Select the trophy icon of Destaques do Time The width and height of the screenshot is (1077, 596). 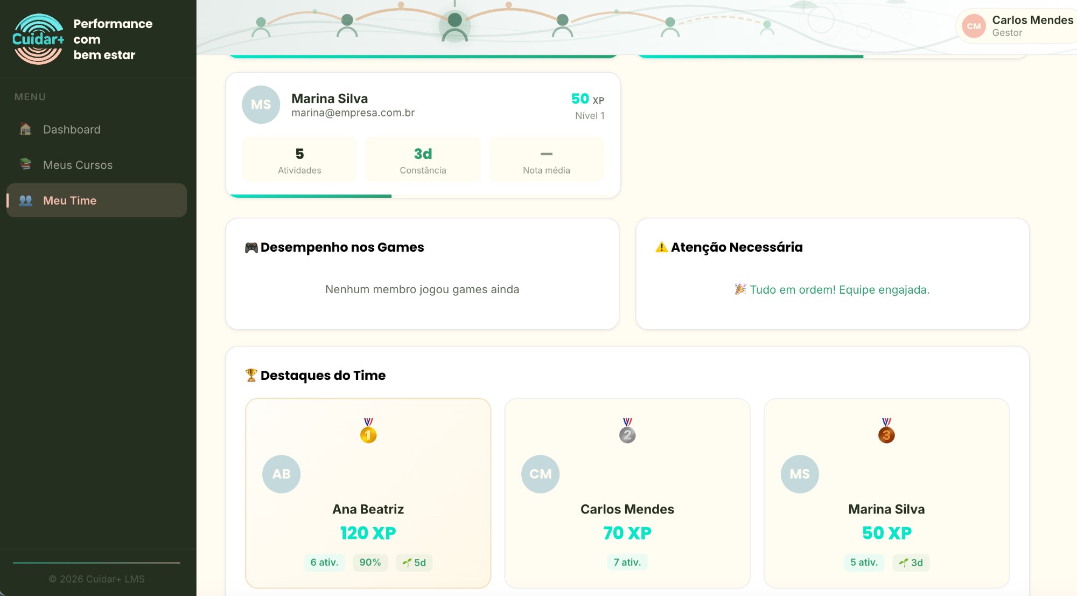pos(250,375)
